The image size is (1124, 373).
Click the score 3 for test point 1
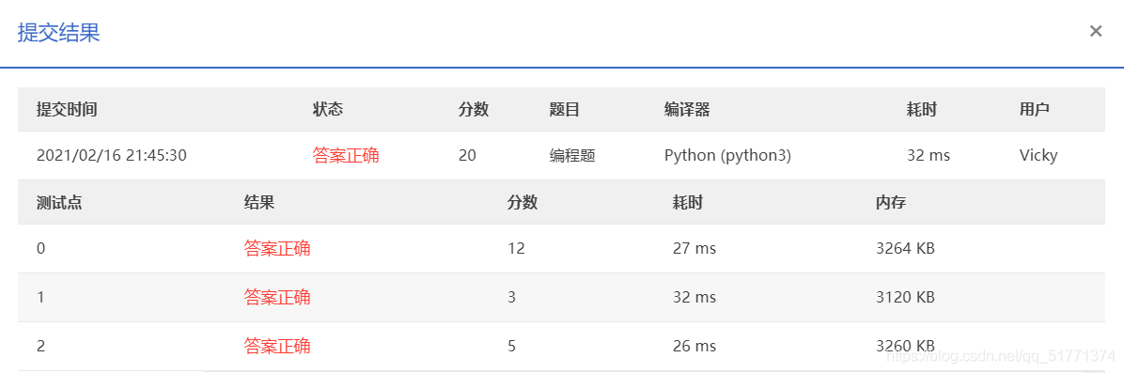coord(511,297)
